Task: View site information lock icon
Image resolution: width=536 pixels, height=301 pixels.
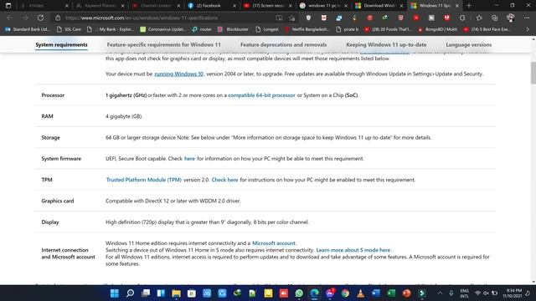Action: pos(58,18)
